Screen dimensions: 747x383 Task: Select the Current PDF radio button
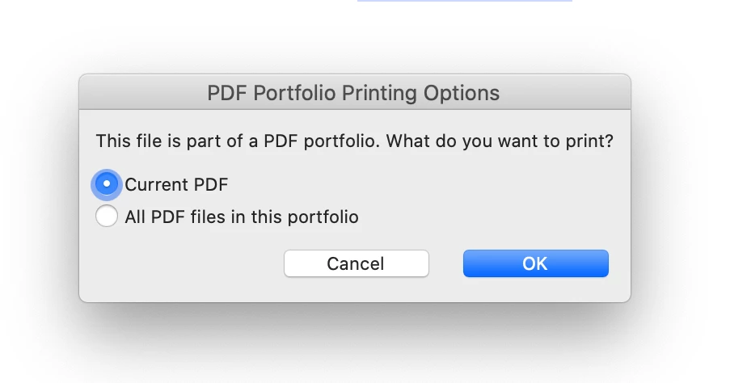click(x=107, y=184)
